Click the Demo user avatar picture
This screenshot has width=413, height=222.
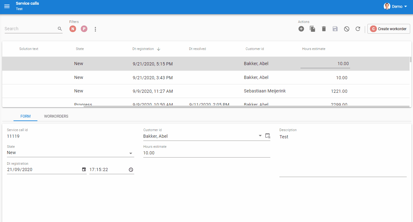(x=387, y=6)
